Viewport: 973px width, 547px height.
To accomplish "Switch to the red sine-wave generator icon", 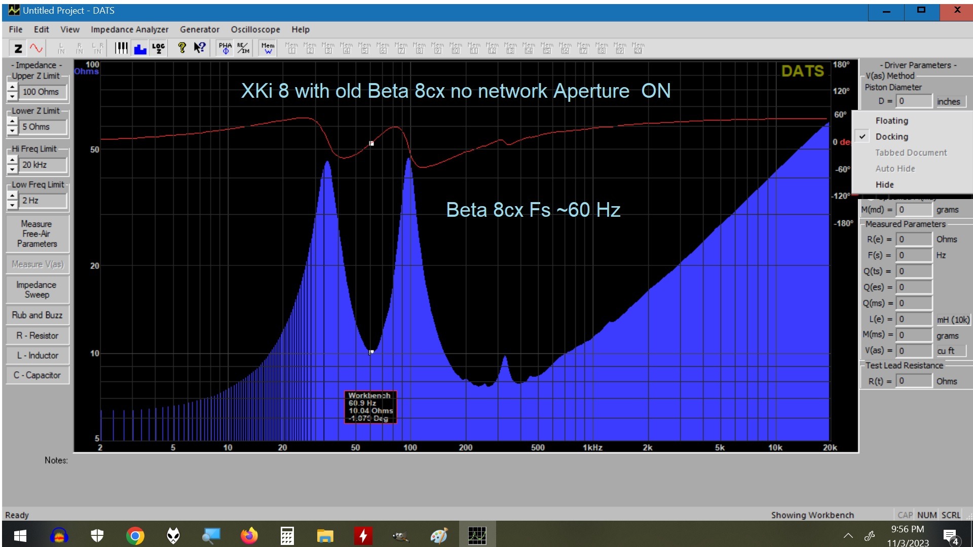I will [36, 48].
